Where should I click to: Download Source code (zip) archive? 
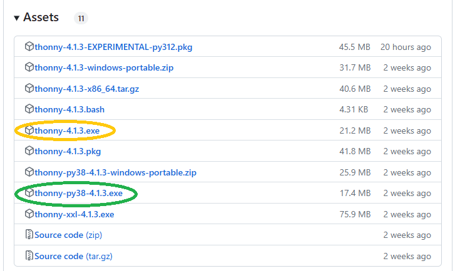[68, 235]
